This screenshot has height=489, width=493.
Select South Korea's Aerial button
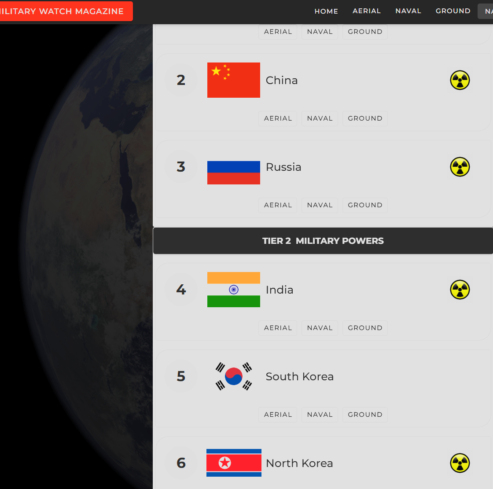[278, 415]
